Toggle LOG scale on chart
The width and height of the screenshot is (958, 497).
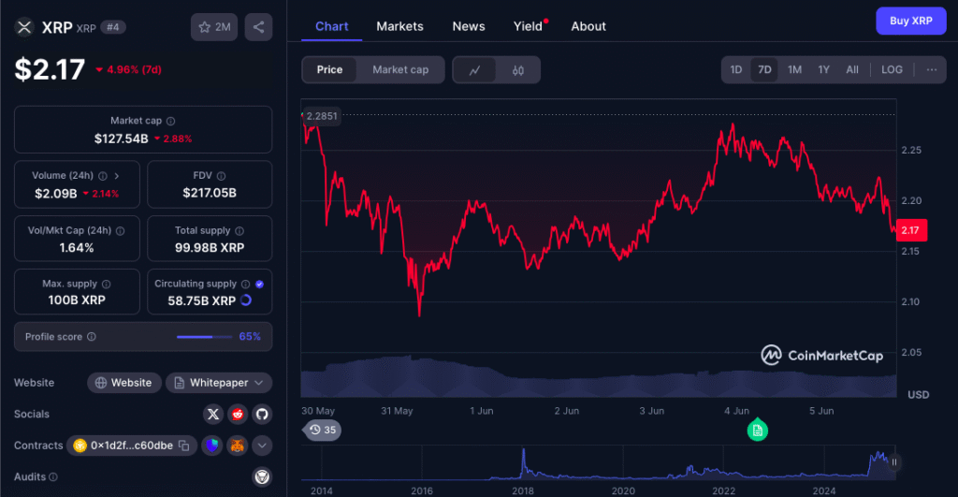point(892,69)
